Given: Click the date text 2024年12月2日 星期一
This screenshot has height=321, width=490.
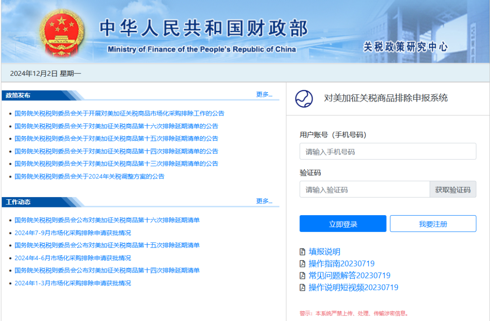Looking at the screenshot, I should 46,74.
